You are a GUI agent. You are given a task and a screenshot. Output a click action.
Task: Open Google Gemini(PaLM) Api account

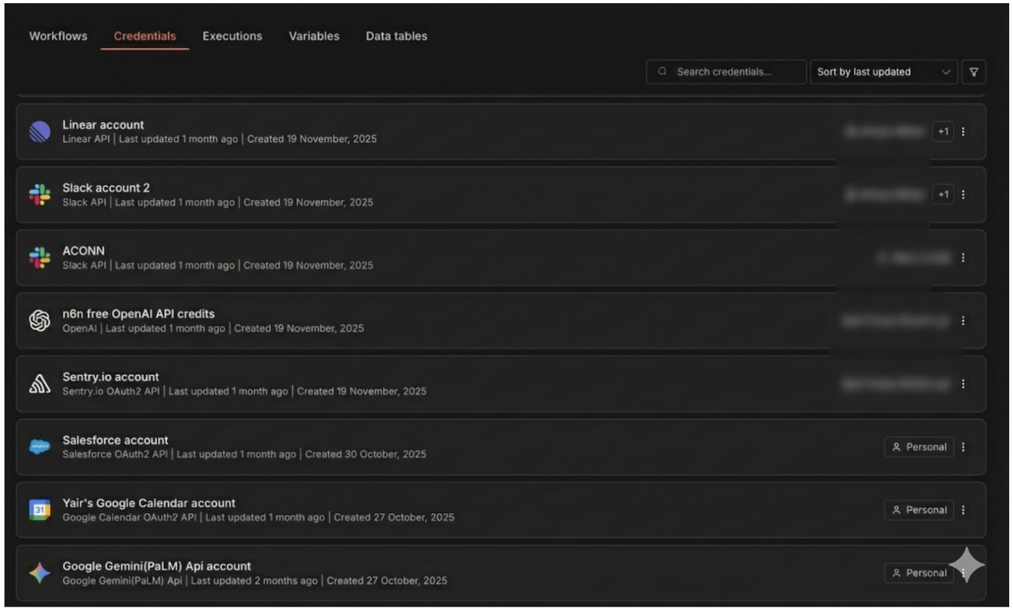coord(501,573)
